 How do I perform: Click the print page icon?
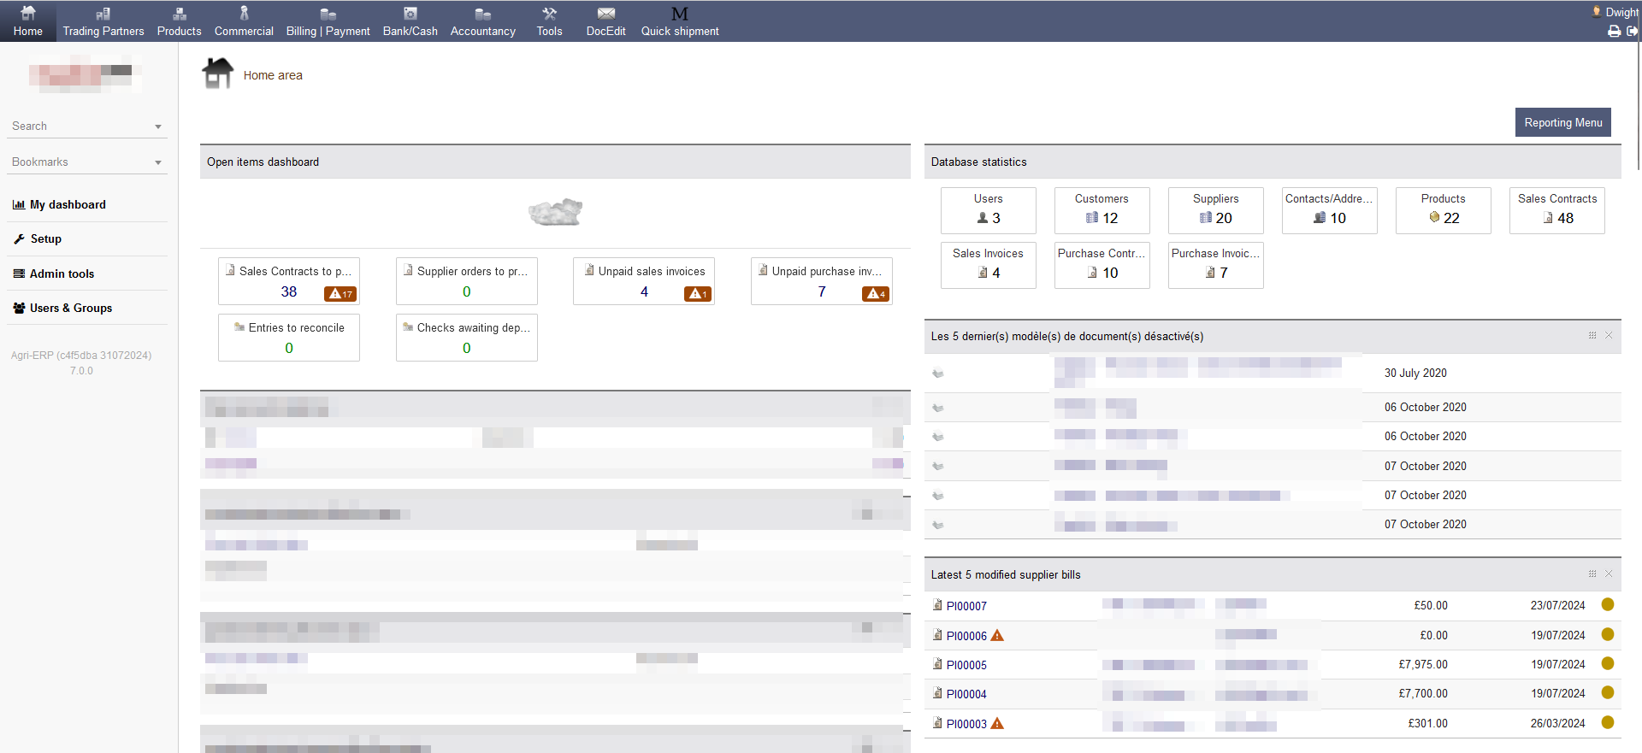coord(1614,31)
